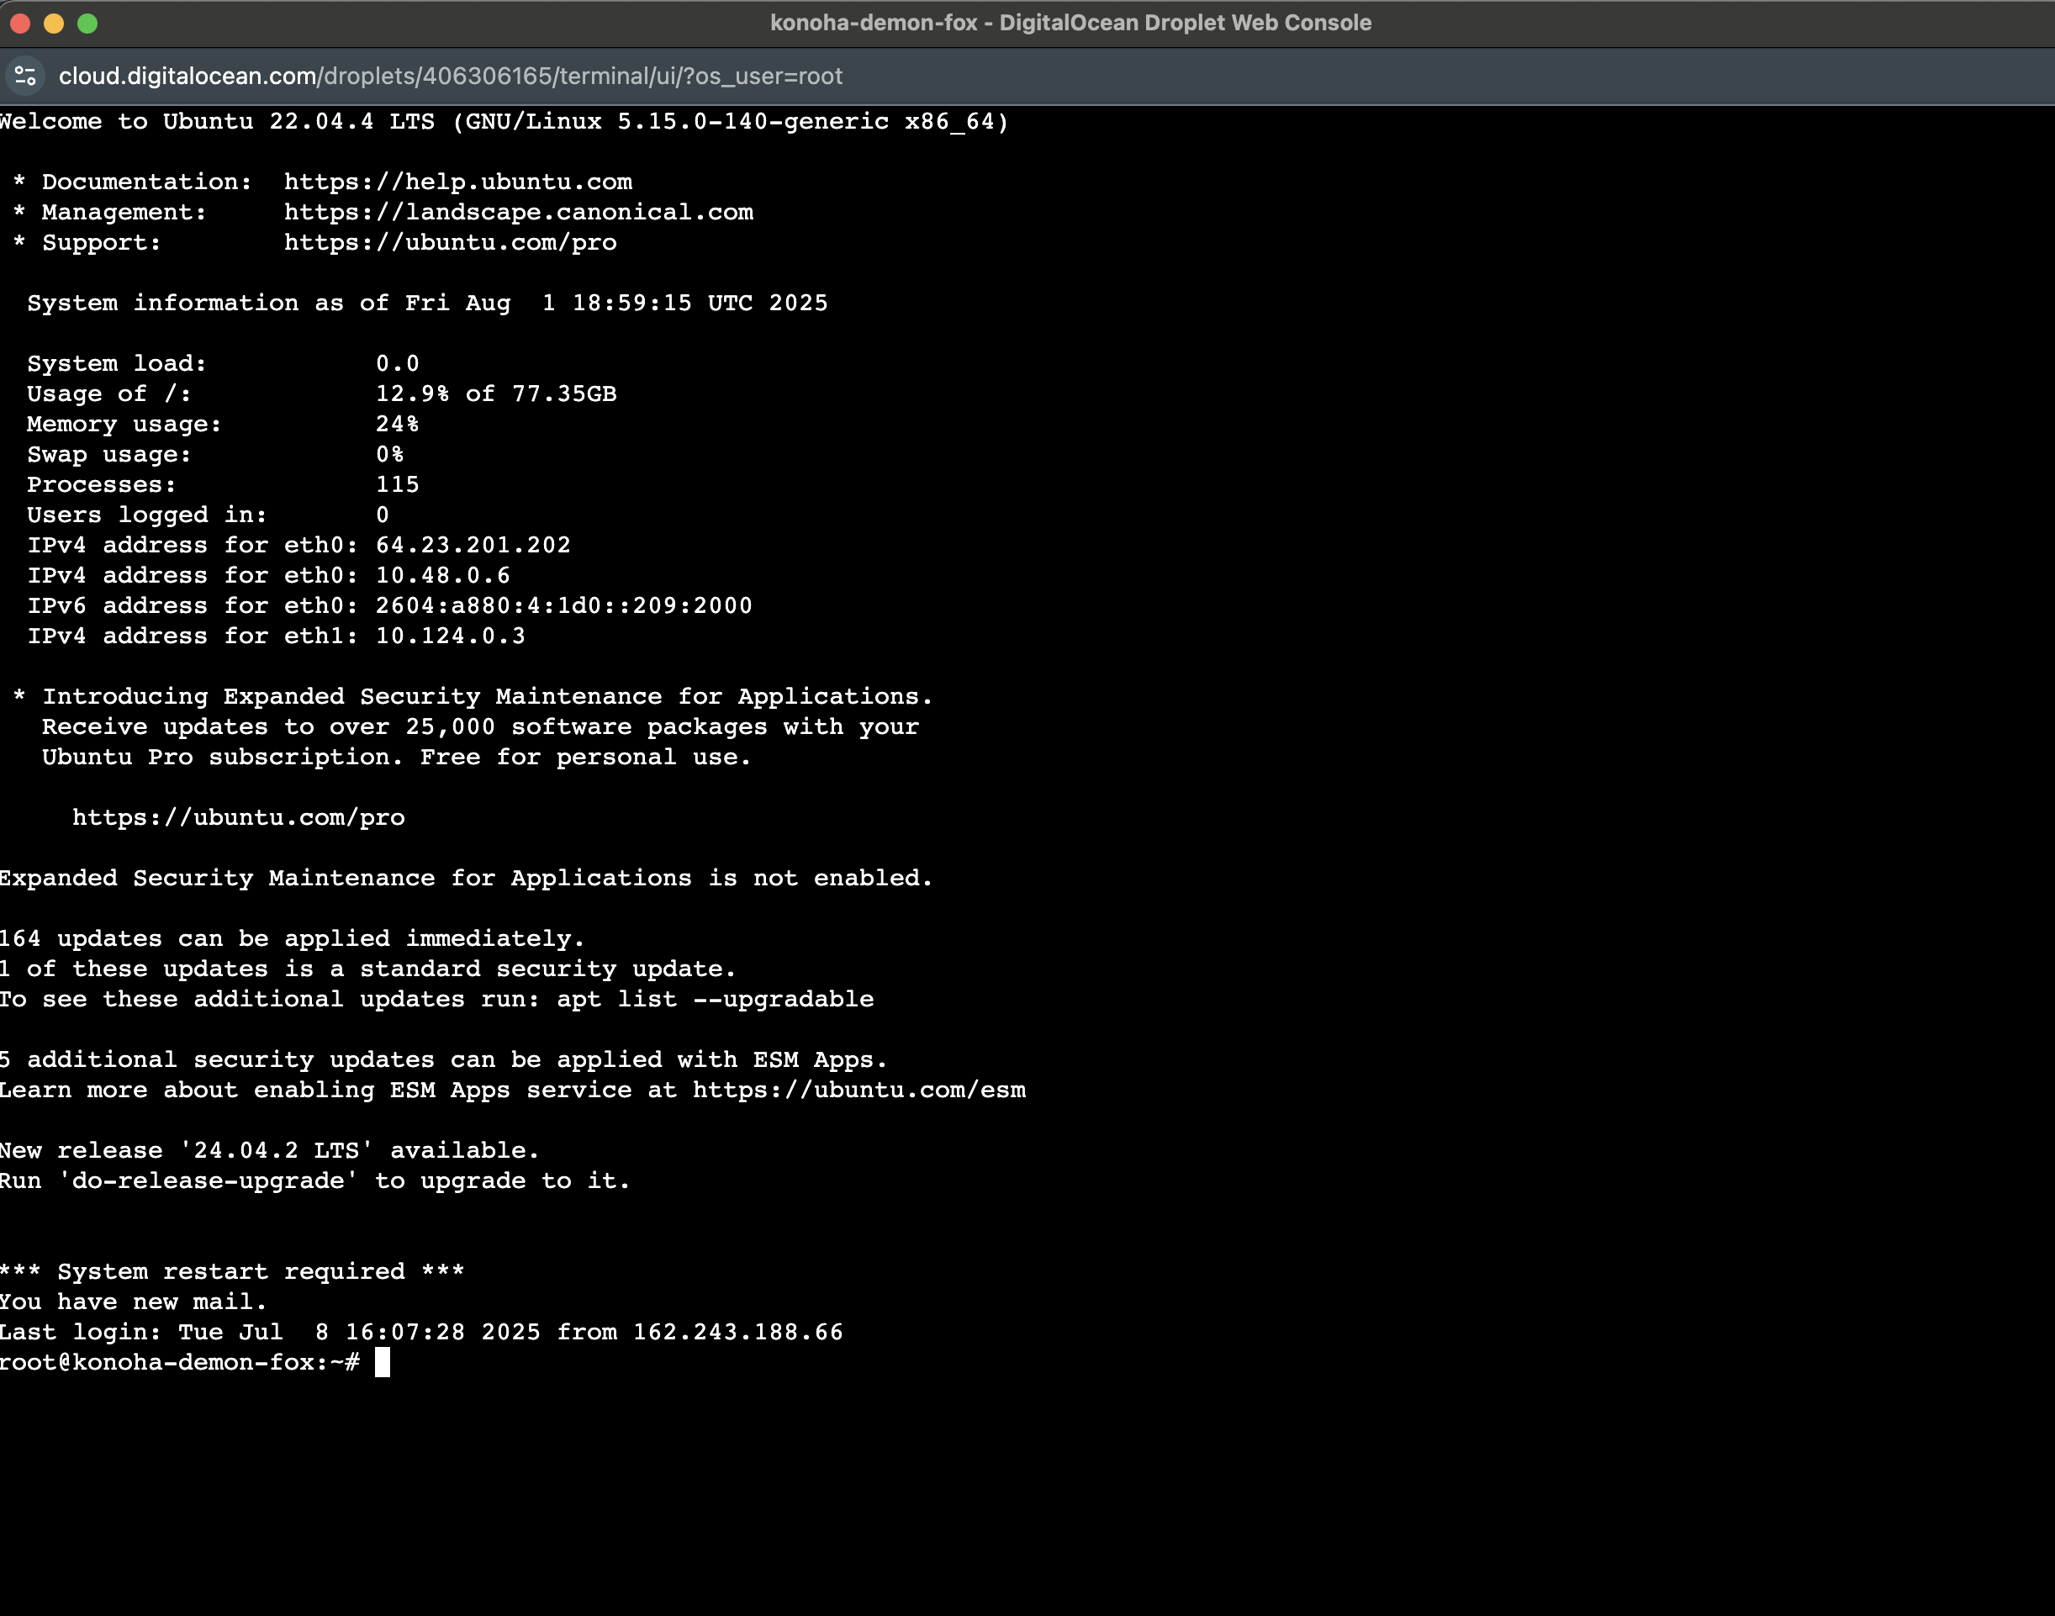The height and width of the screenshot is (1616, 2055).
Task: Click 'Receive updates to over 25,000' line
Action: click(x=481, y=726)
